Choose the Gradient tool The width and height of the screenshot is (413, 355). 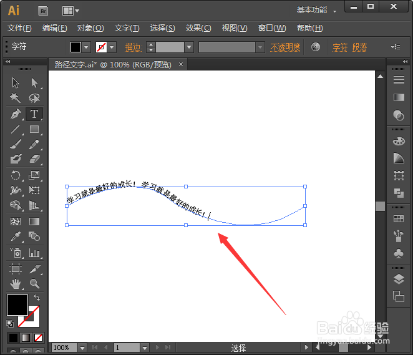pos(34,221)
